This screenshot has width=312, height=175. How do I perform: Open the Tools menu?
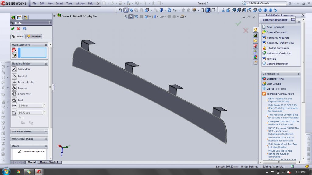click(x=69, y=3)
